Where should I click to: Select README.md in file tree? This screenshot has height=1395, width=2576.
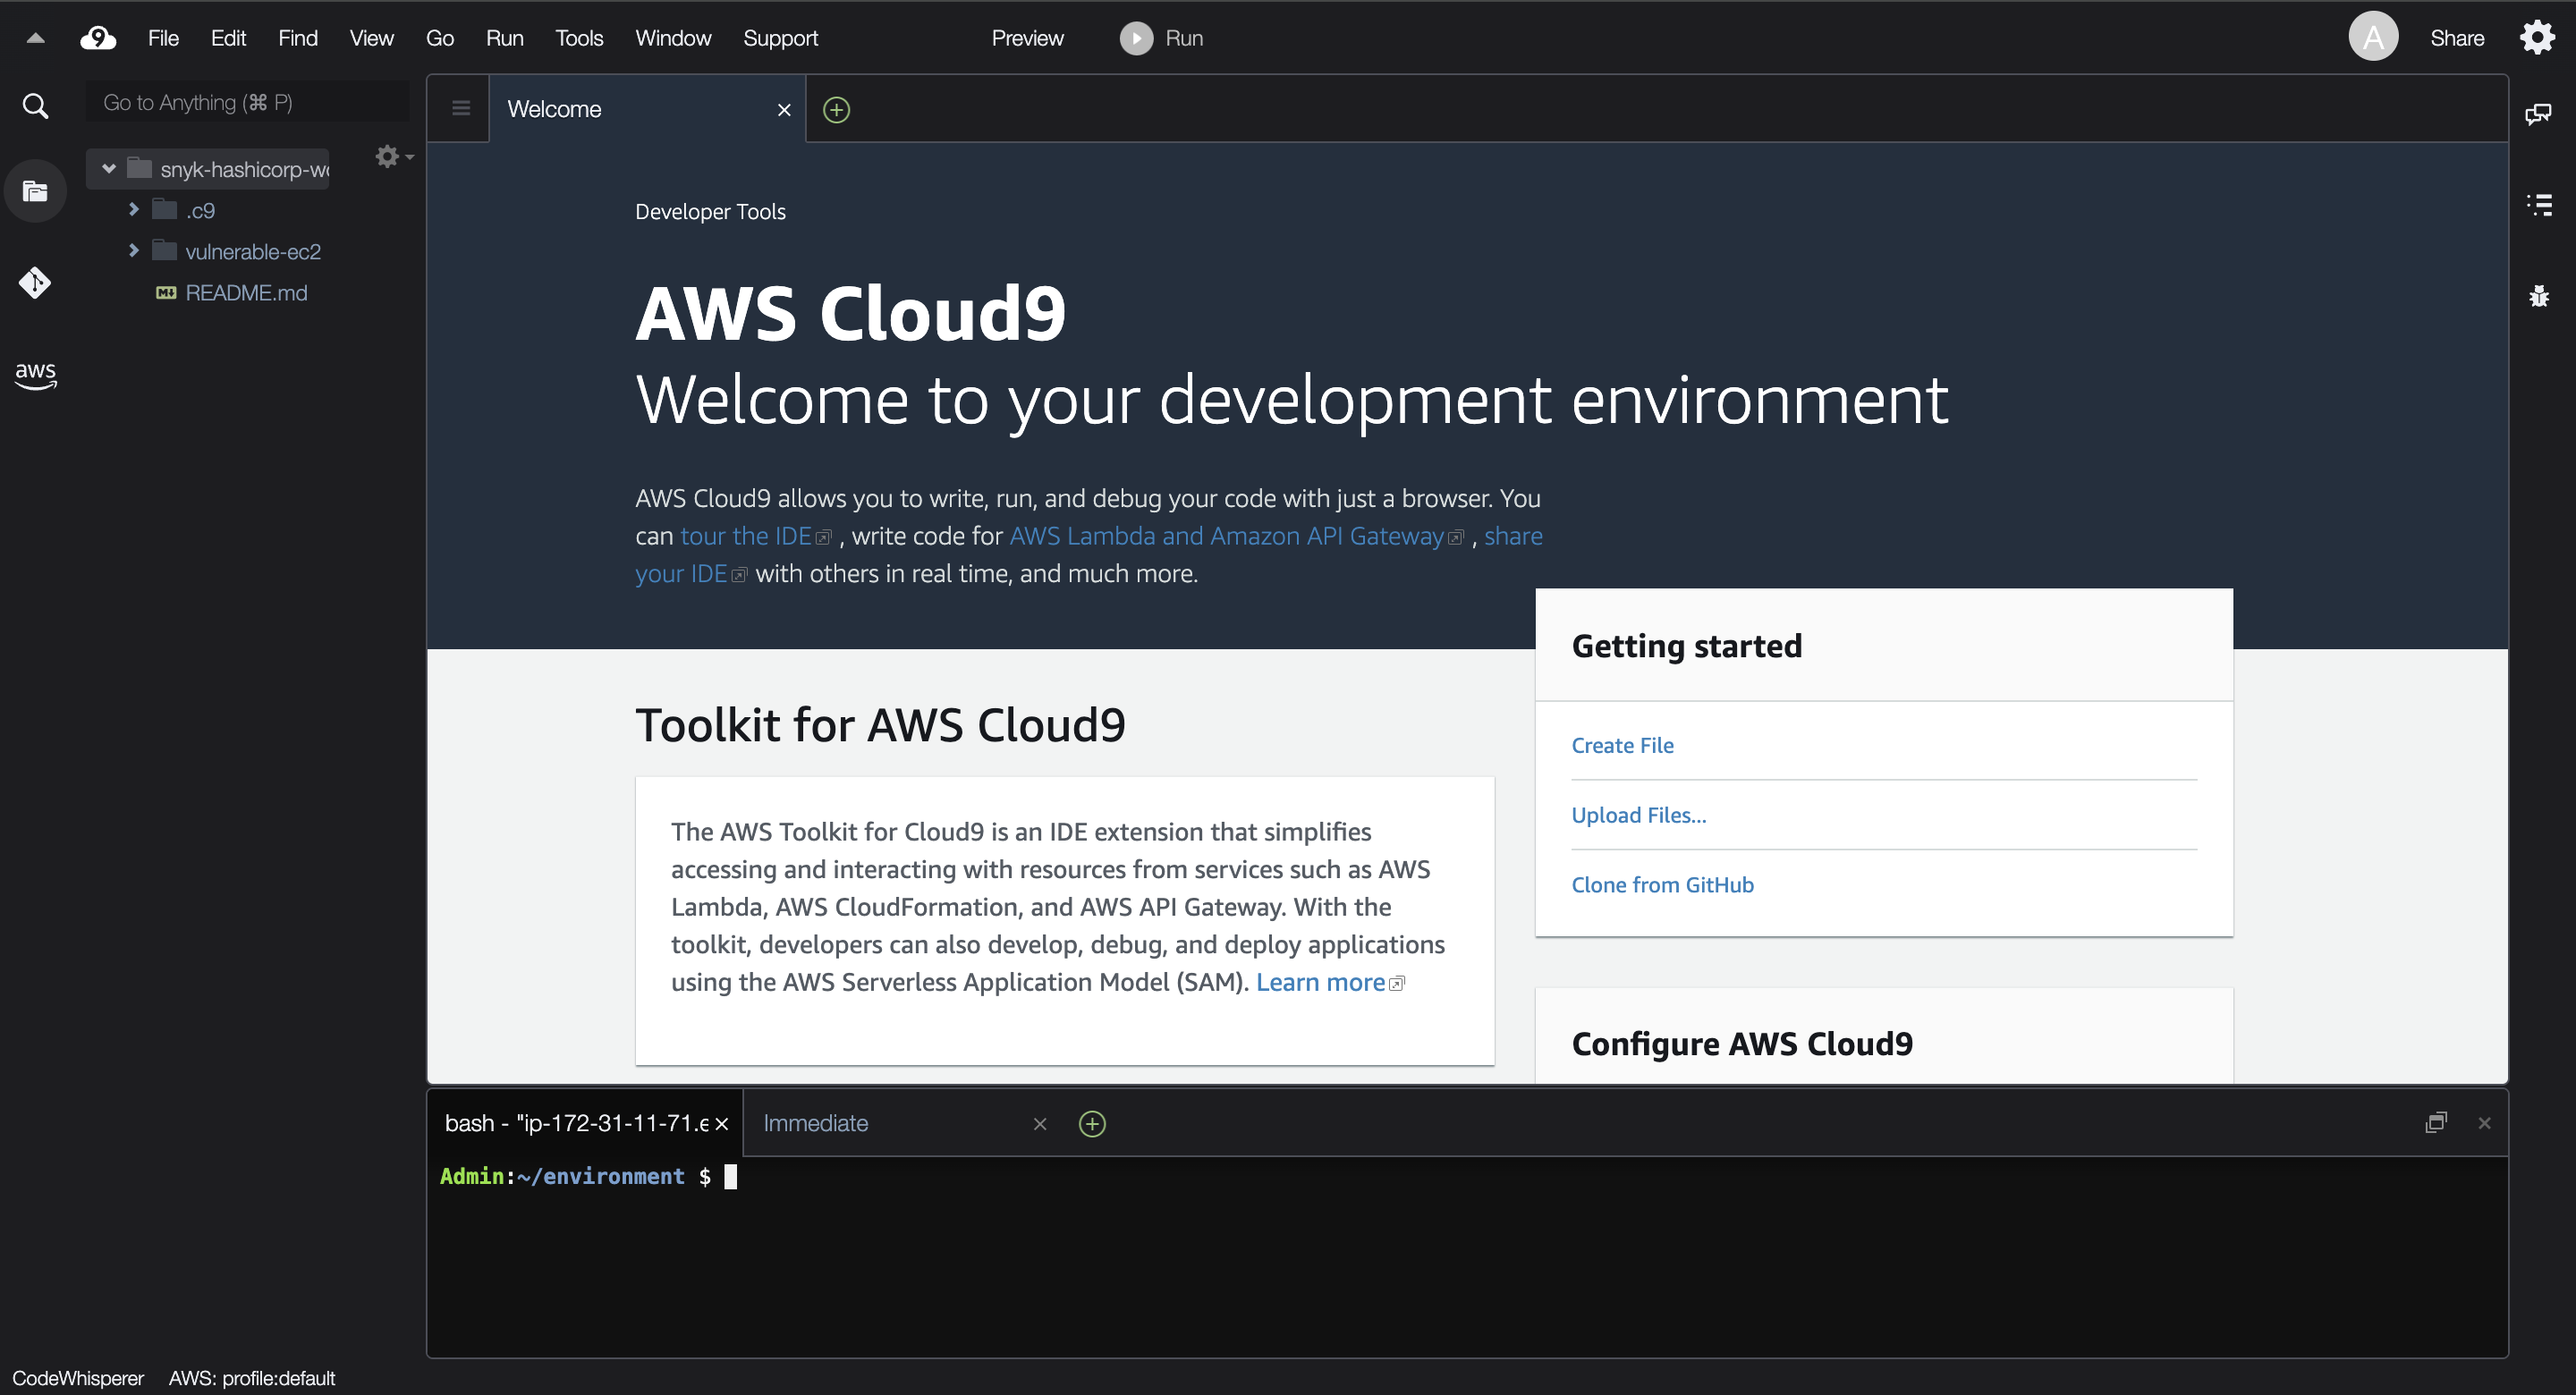pyautogui.click(x=246, y=293)
